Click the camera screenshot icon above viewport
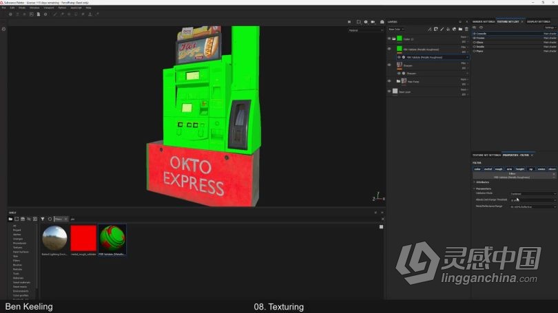The image size is (558, 313). [x=382, y=22]
